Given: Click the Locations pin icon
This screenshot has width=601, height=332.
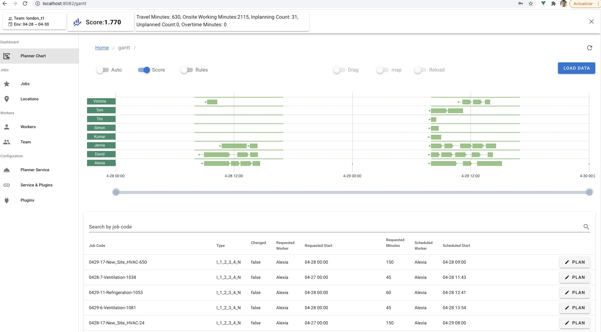Looking at the screenshot, I should [x=7, y=99].
